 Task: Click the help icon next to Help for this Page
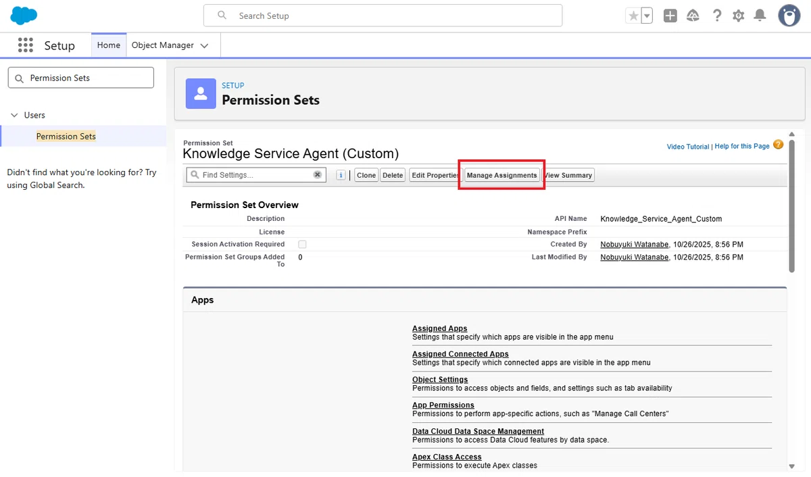[778, 145]
